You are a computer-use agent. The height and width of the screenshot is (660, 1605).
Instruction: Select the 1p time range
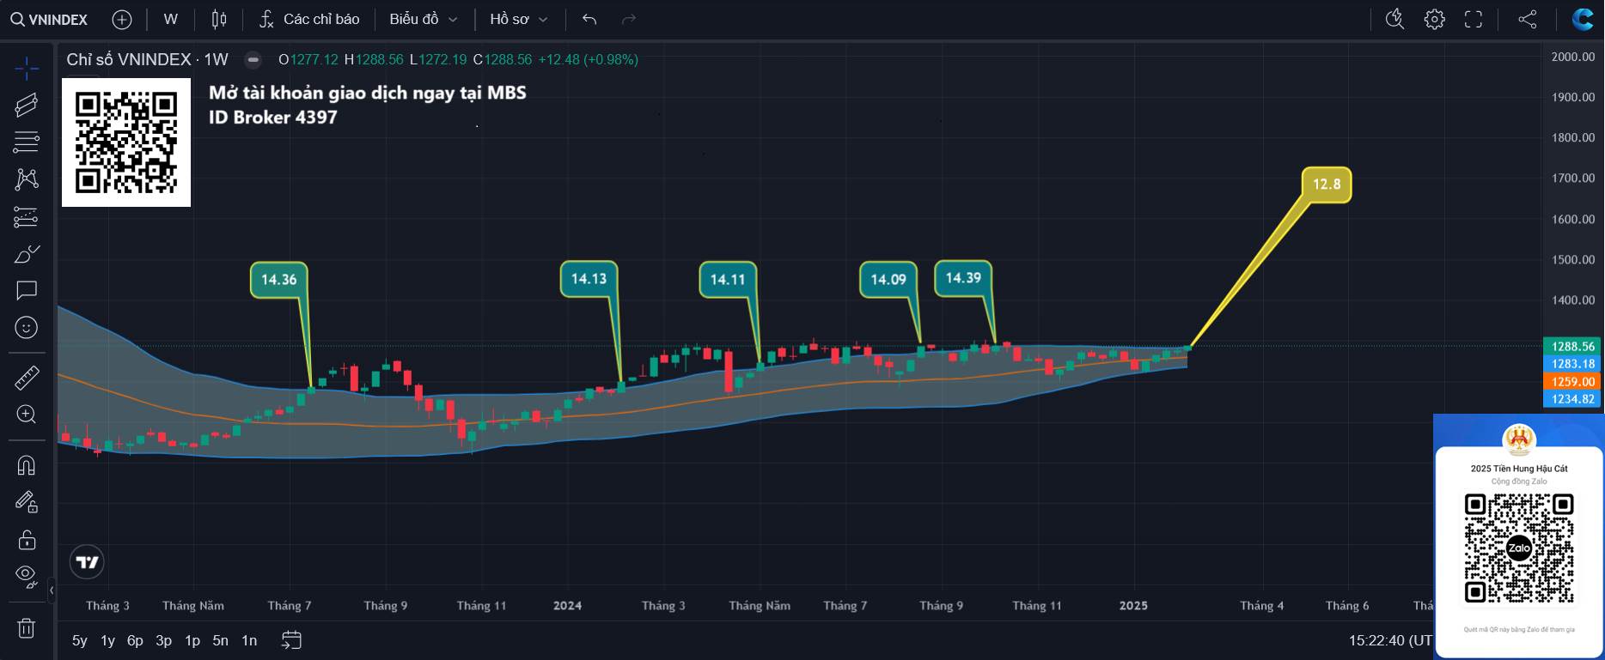pos(192,640)
